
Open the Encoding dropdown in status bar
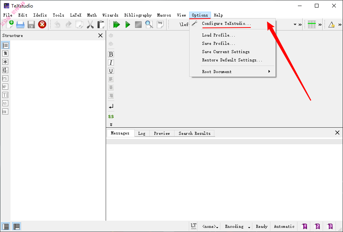237,226
